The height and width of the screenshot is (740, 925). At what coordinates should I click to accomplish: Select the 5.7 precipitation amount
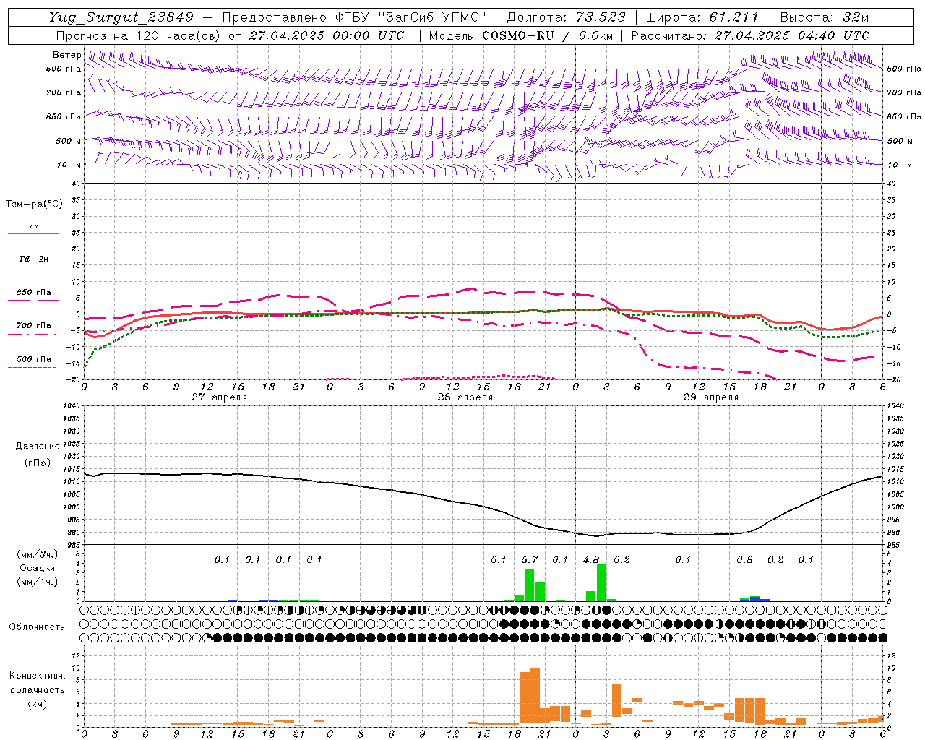(530, 560)
